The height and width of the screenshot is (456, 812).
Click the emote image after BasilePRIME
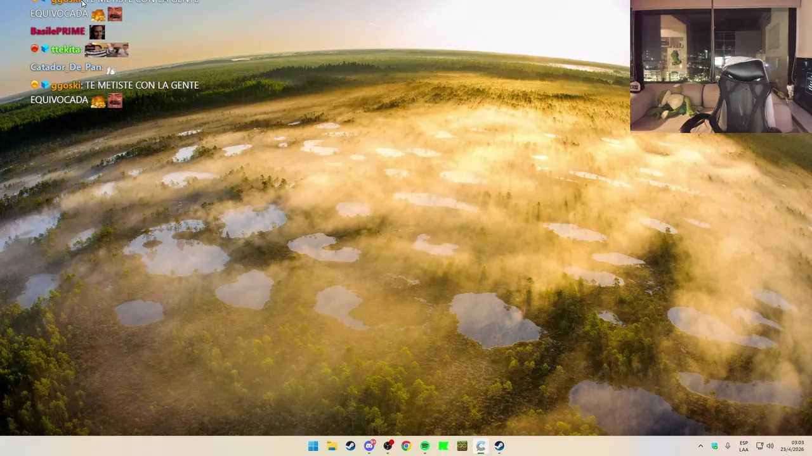97,32
